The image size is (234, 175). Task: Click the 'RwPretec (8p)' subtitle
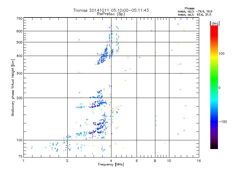111,14
